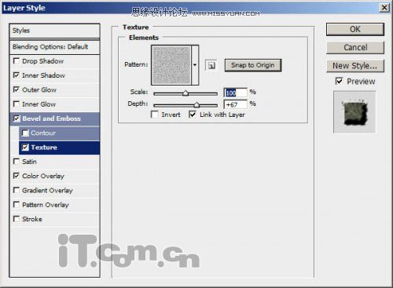Check the Invert checkbox
The height and width of the screenshot is (288, 393).
point(155,115)
